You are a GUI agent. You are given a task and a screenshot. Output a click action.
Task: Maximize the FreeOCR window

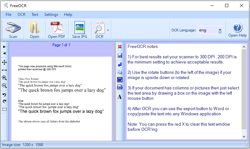(x=227, y=6)
